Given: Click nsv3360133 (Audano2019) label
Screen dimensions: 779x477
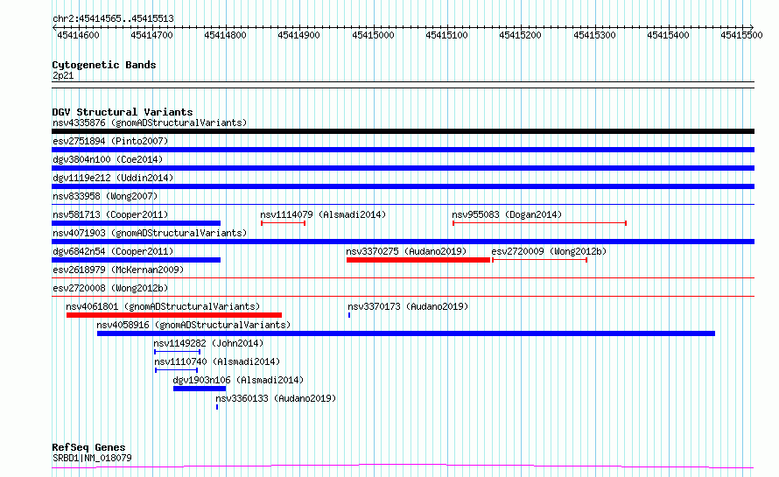Looking at the screenshot, I should pyautogui.click(x=276, y=398).
